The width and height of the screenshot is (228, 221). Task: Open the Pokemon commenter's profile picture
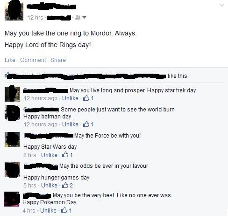(12, 199)
